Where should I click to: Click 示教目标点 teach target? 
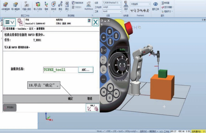click(77, 3)
